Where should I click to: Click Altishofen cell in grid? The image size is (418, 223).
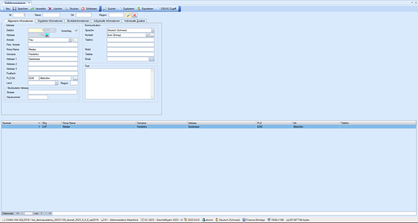(x=316, y=127)
